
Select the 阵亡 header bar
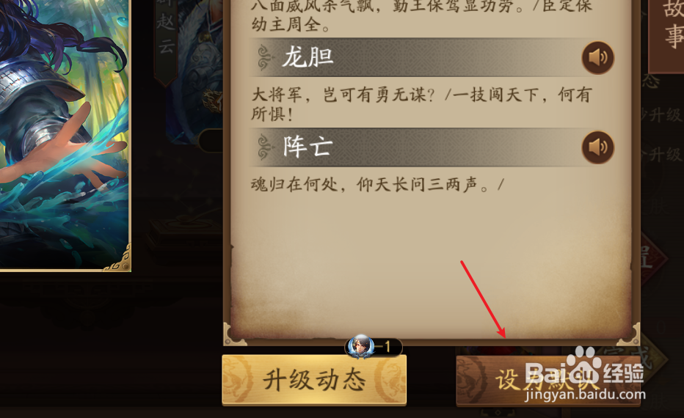coord(432,147)
